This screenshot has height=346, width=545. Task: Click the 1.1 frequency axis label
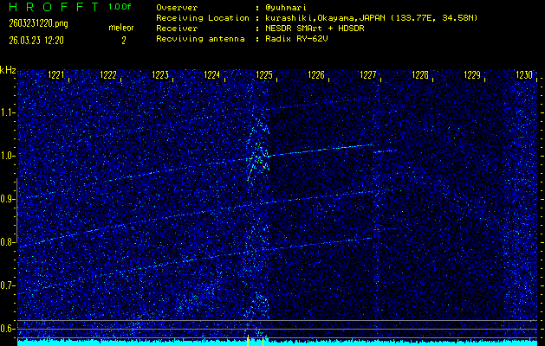pyautogui.click(x=6, y=112)
